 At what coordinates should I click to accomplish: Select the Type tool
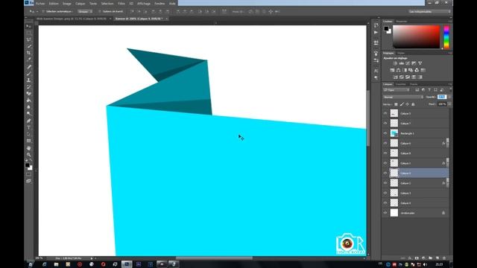click(x=28, y=127)
